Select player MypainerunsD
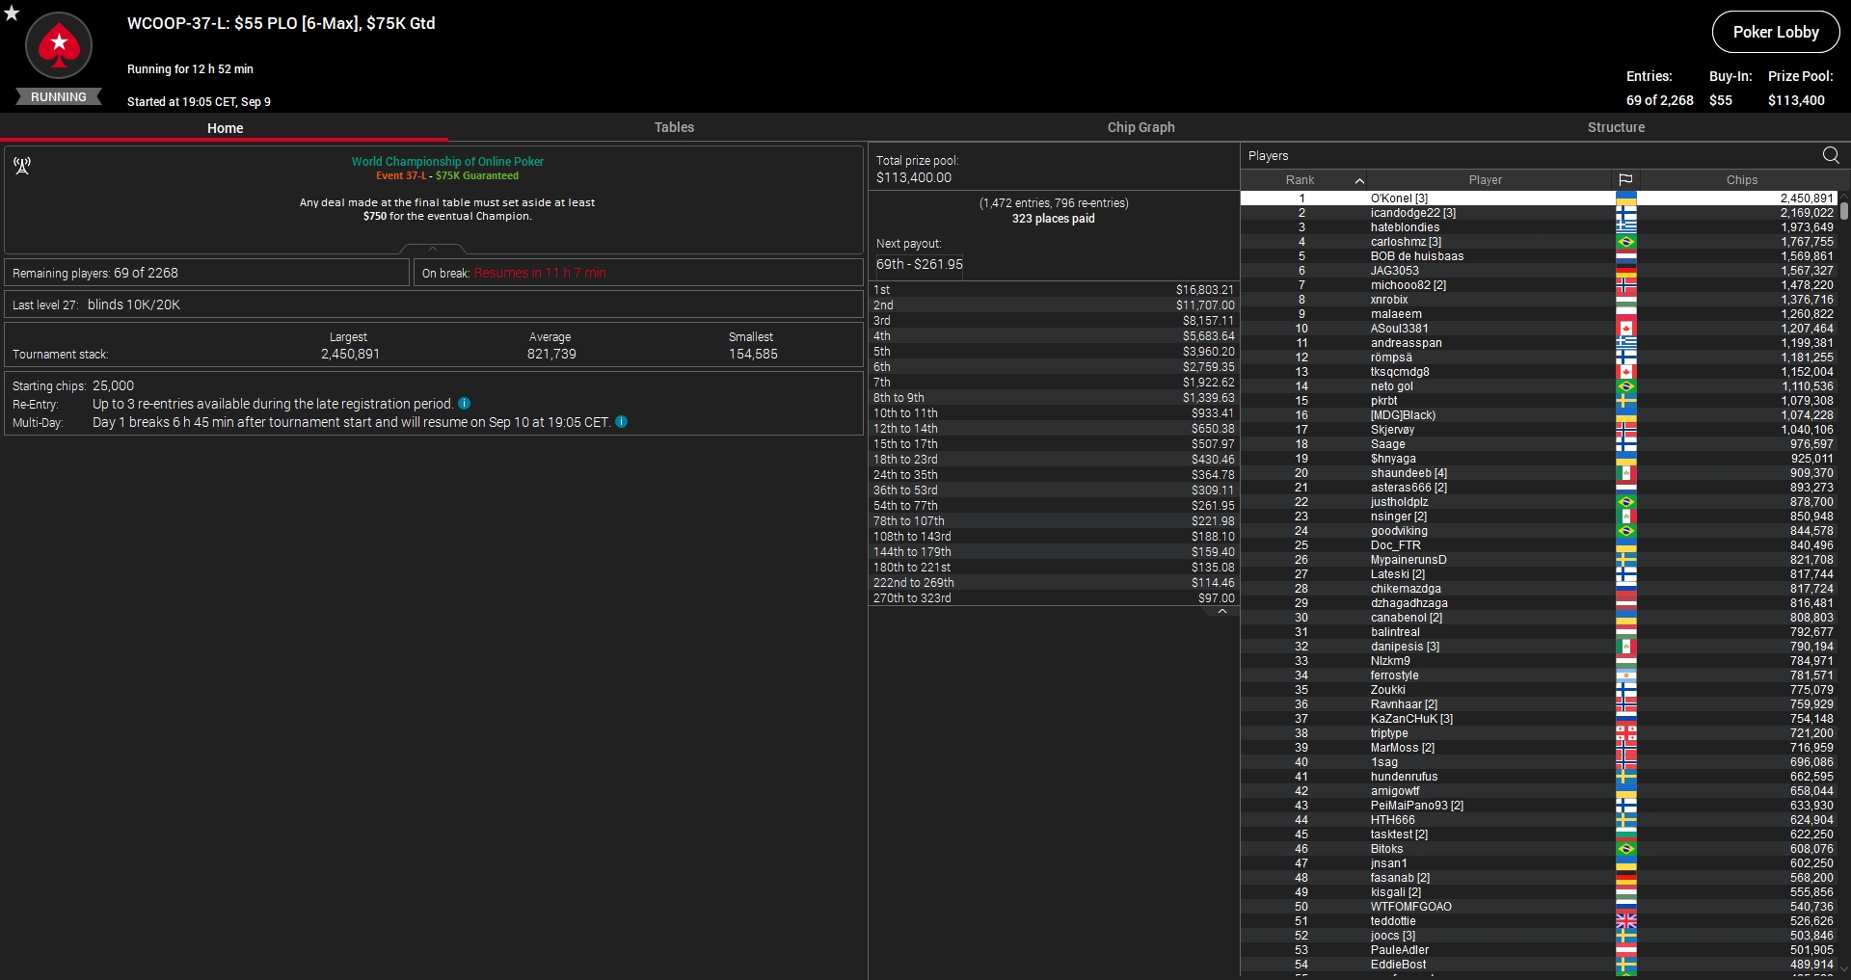The image size is (1851, 980). point(1540,560)
